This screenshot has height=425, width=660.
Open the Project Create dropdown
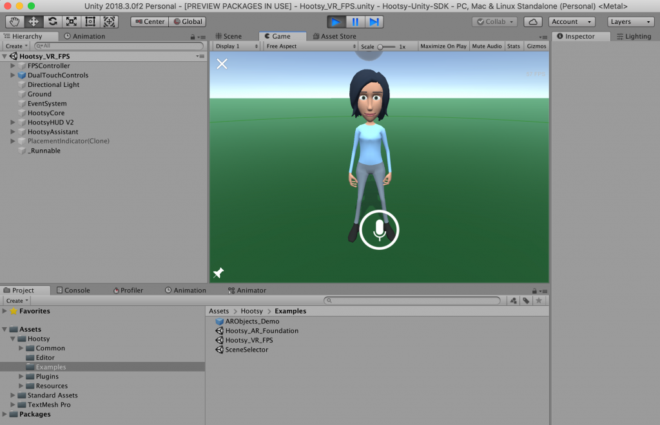tap(17, 301)
